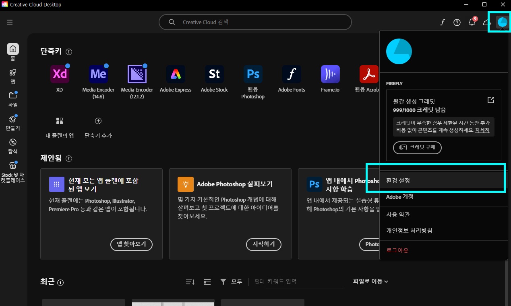Launch 웹용 Photoshop shortcut

coord(252,74)
